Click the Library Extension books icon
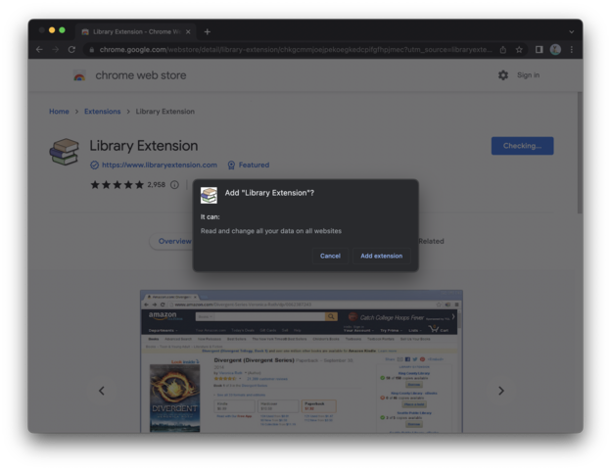This screenshot has height=470, width=611. point(65,152)
